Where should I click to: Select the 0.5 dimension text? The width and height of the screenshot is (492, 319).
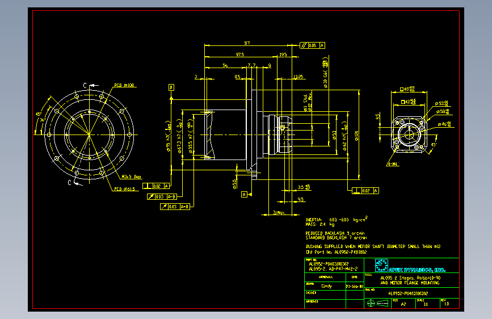click(238, 77)
